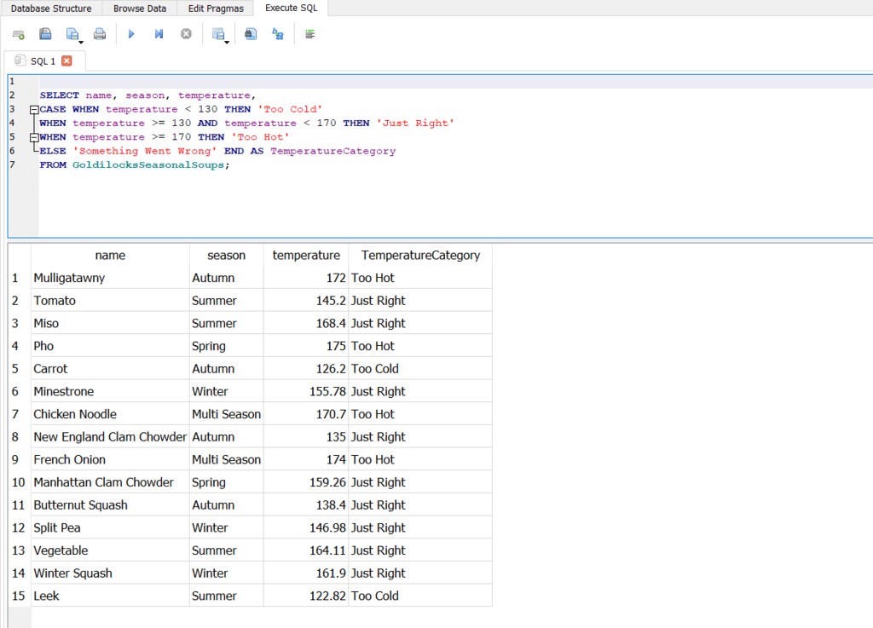Image resolution: width=873 pixels, height=628 pixels.
Task: Open an SQL file from disk
Action: coord(45,33)
